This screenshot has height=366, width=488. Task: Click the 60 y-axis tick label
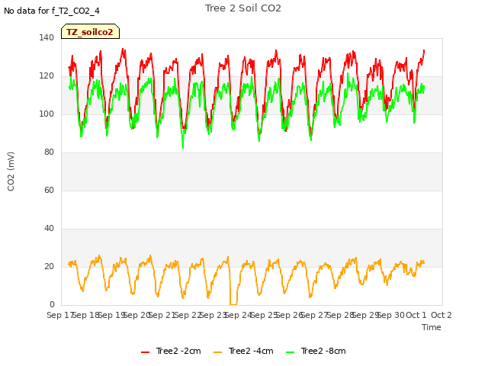(49, 190)
